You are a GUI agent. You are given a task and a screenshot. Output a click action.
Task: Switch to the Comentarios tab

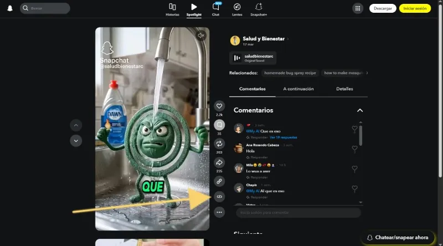point(253,89)
